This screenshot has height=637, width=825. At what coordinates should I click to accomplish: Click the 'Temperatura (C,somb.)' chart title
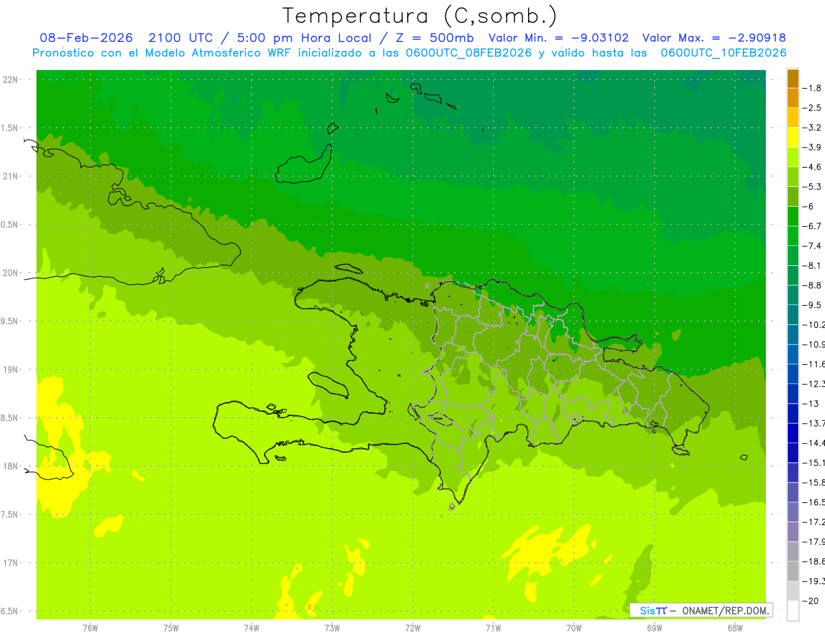tap(420, 16)
